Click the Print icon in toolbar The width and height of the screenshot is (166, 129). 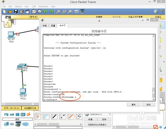click(x=22, y=11)
